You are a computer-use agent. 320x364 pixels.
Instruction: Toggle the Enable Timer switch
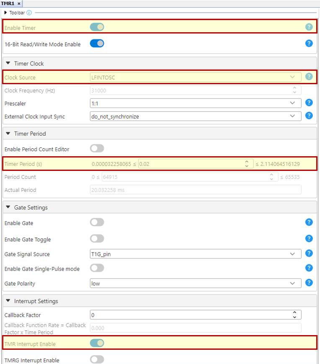[97, 27]
